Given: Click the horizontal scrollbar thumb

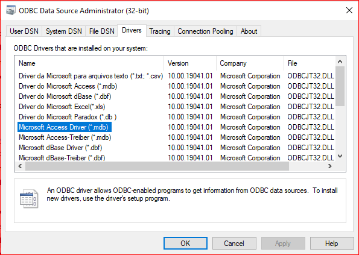Looking at the screenshot, I should click(x=157, y=166).
